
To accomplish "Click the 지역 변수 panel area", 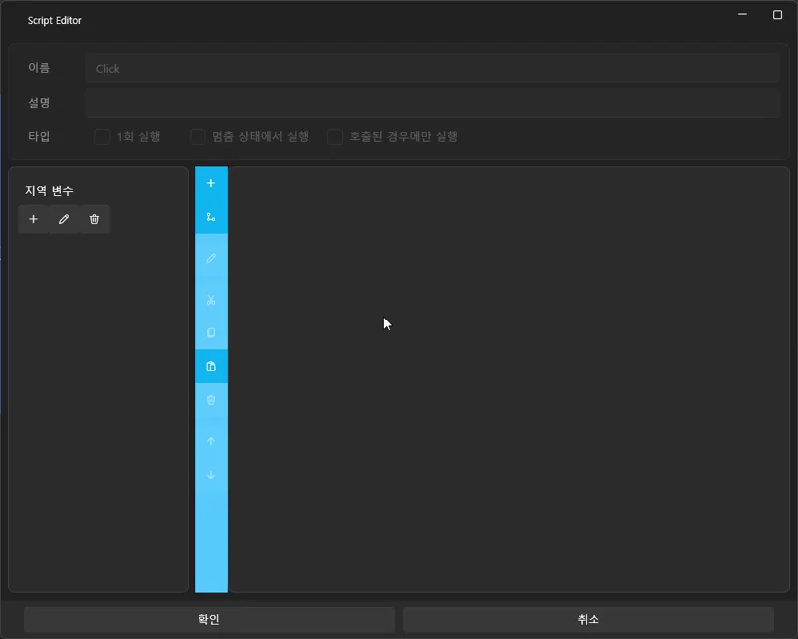I will [98, 399].
